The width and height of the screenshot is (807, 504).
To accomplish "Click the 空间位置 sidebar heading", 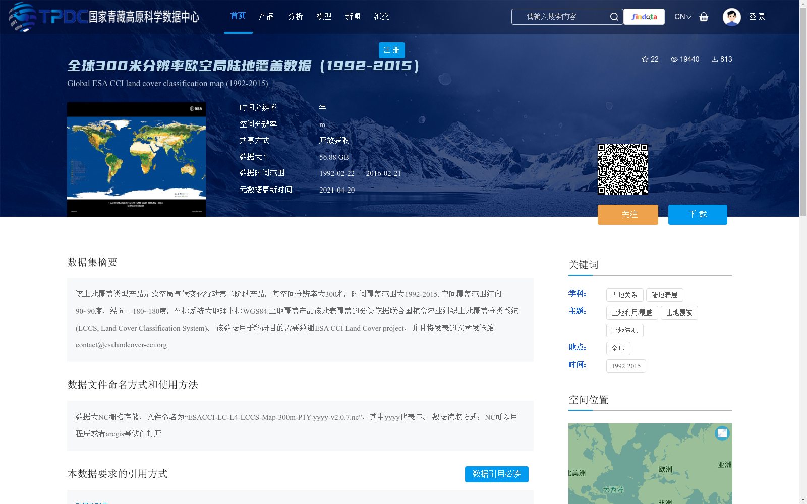I will coord(589,400).
